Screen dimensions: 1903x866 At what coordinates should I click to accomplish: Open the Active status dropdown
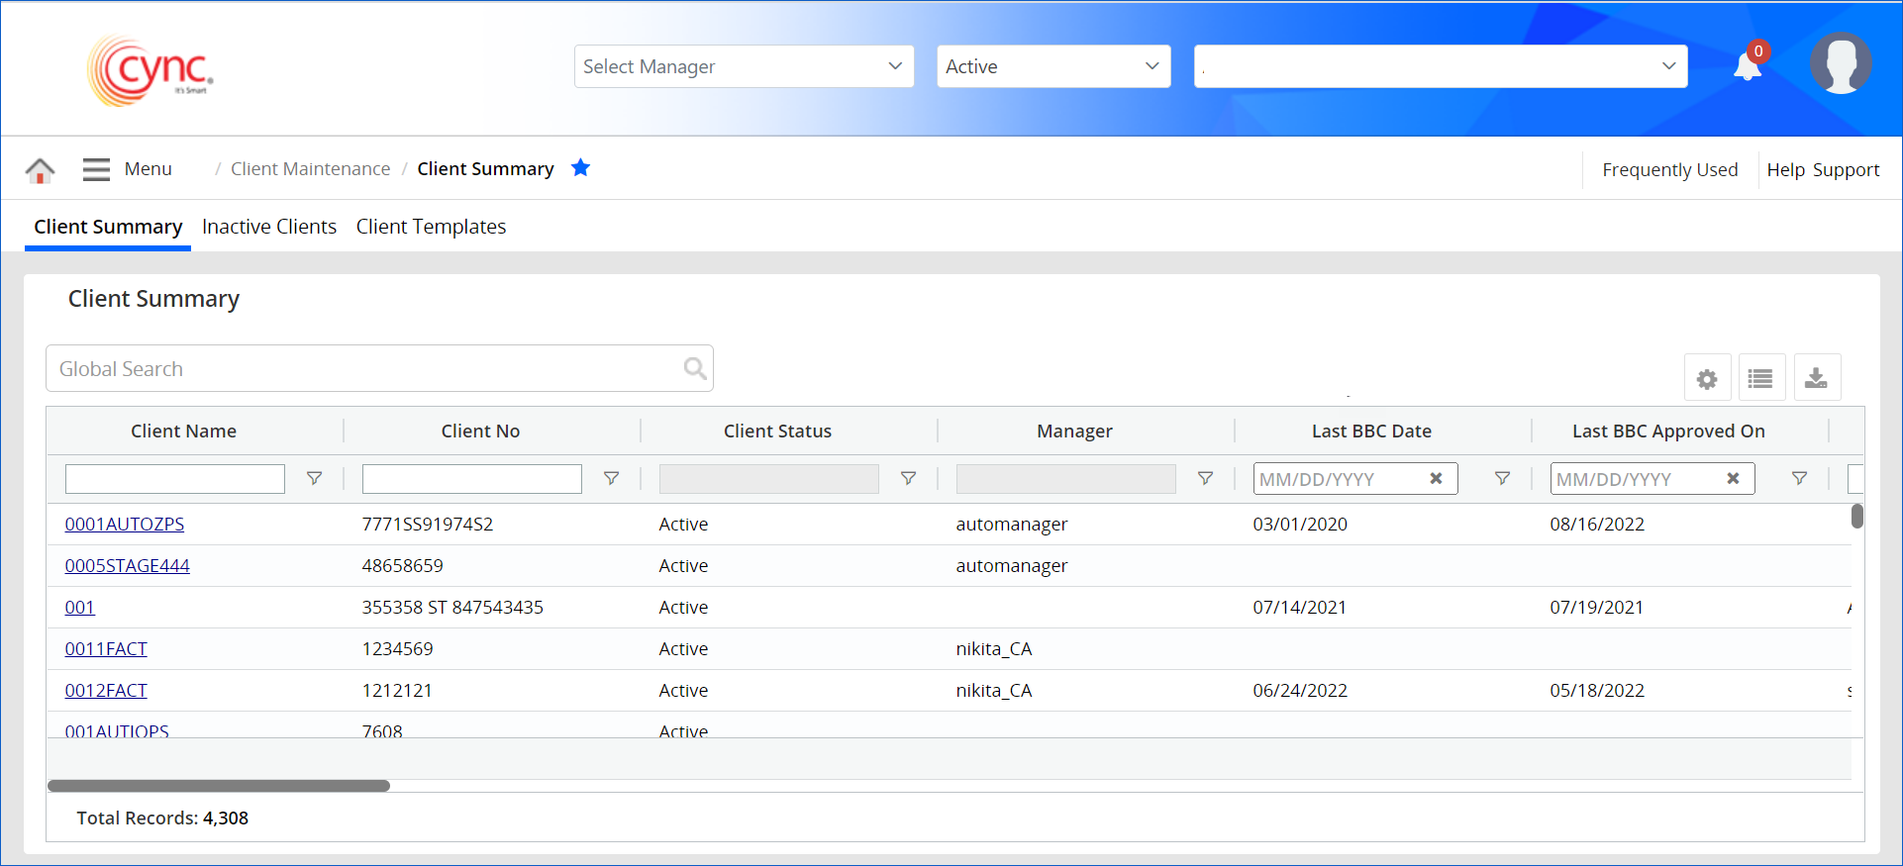[x=1052, y=66]
